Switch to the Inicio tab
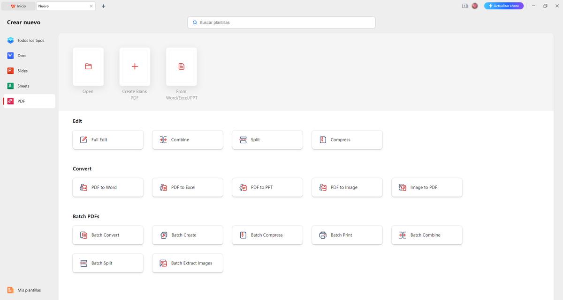Screen dimensions: 563x300 [x=19, y=6]
